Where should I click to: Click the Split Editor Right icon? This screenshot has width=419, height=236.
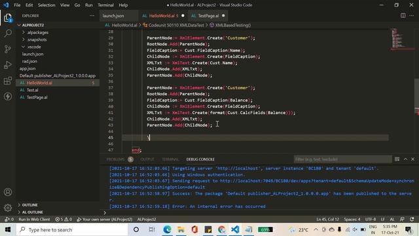point(403,16)
